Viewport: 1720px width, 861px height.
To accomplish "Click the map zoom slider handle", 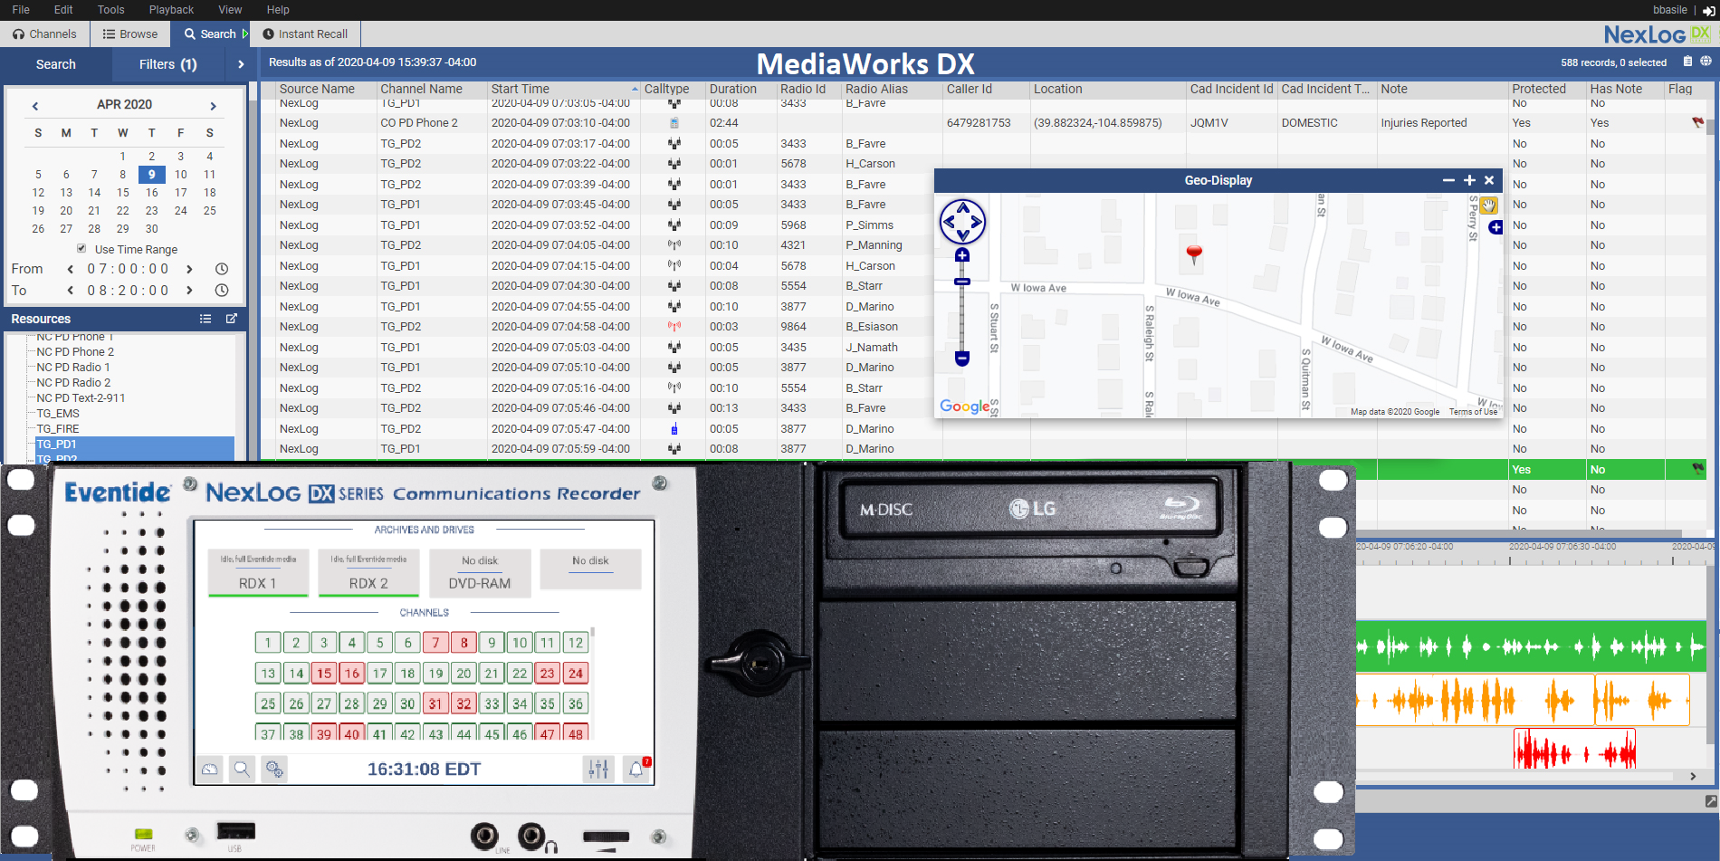I will [962, 282].
